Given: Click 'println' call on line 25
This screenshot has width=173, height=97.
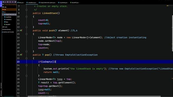Looking at the screenshot, I should 63,69.
